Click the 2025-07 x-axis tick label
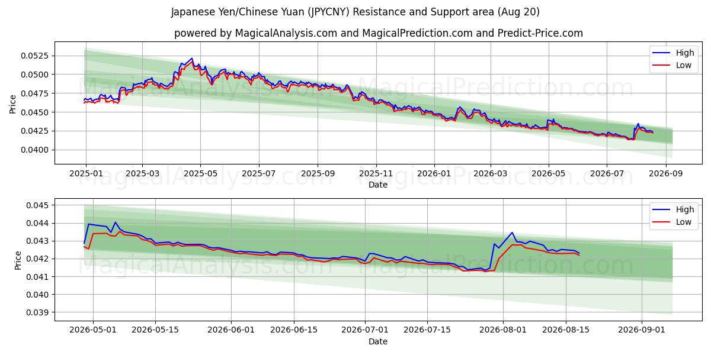 point(258,173)
